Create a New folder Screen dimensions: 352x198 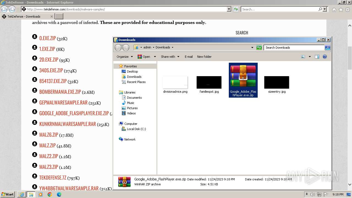pos(204,57)
